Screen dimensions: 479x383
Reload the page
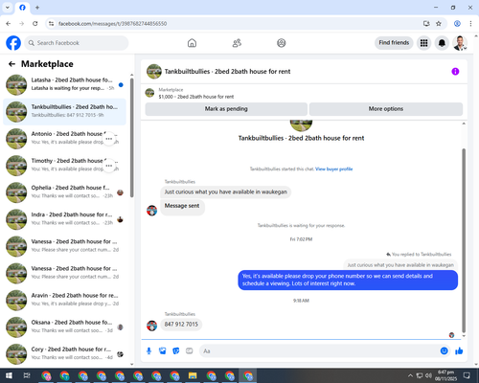35,24
